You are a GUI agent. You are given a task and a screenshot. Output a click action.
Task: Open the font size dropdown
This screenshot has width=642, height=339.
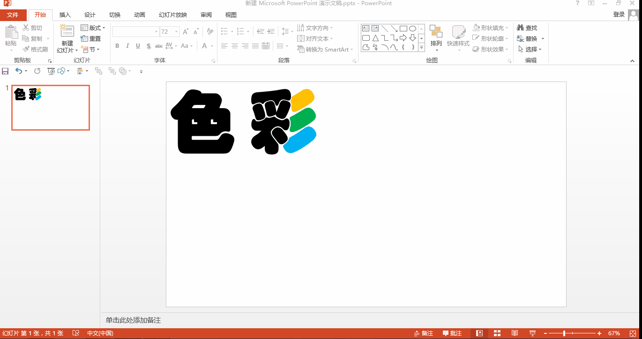[x=176, y=31]
